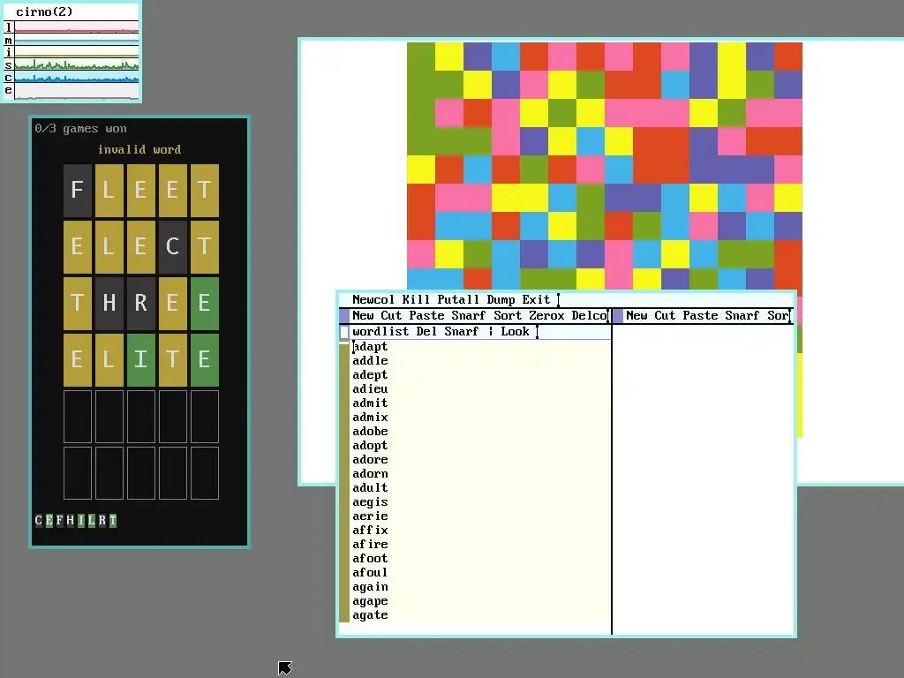Click green letter I in Wordle used-letters bar

[x=81, y=521]
